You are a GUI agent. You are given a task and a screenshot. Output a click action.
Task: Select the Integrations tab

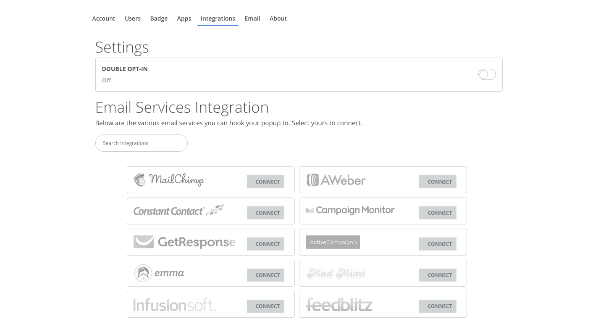(x=218, y=18)
